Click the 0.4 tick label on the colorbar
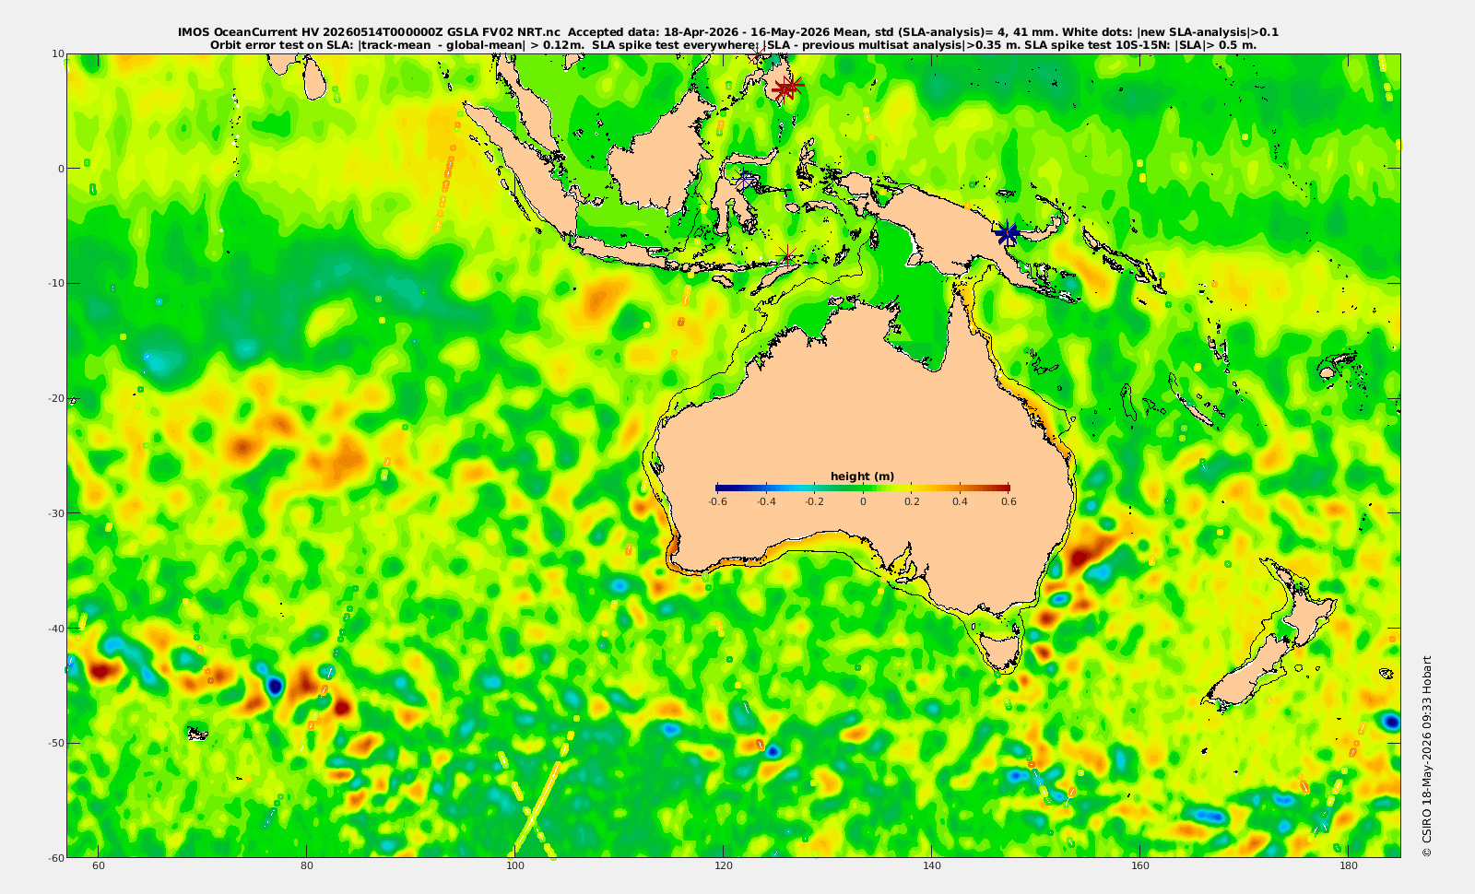The image size is (1475, 894). 960,501
